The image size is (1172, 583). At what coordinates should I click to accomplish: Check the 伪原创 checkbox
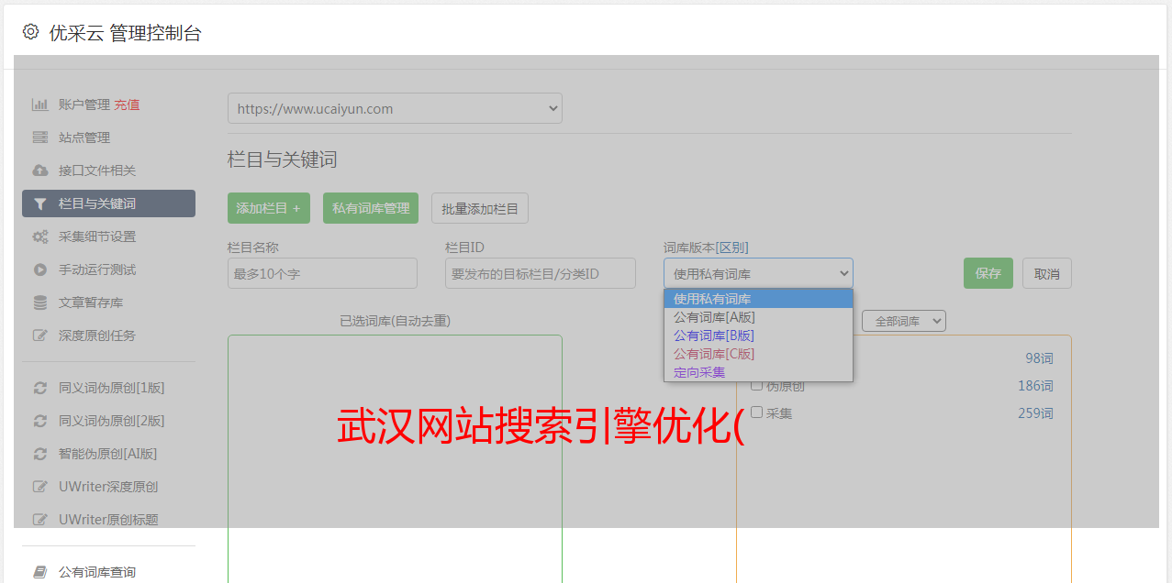point(757,385)
